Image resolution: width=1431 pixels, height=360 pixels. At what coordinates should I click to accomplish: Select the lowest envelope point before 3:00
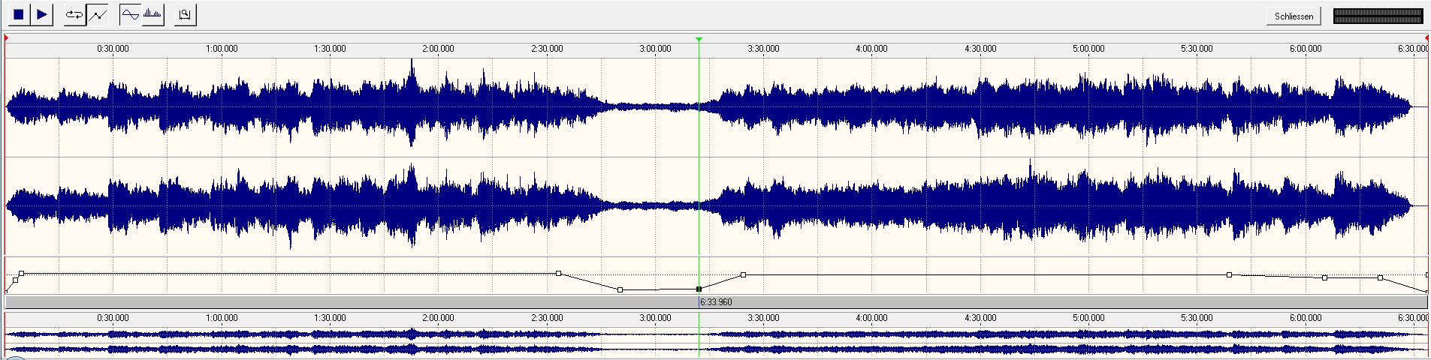coord(620,289)
